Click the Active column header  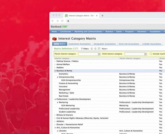pyautogui.click(x=162, y=58)
